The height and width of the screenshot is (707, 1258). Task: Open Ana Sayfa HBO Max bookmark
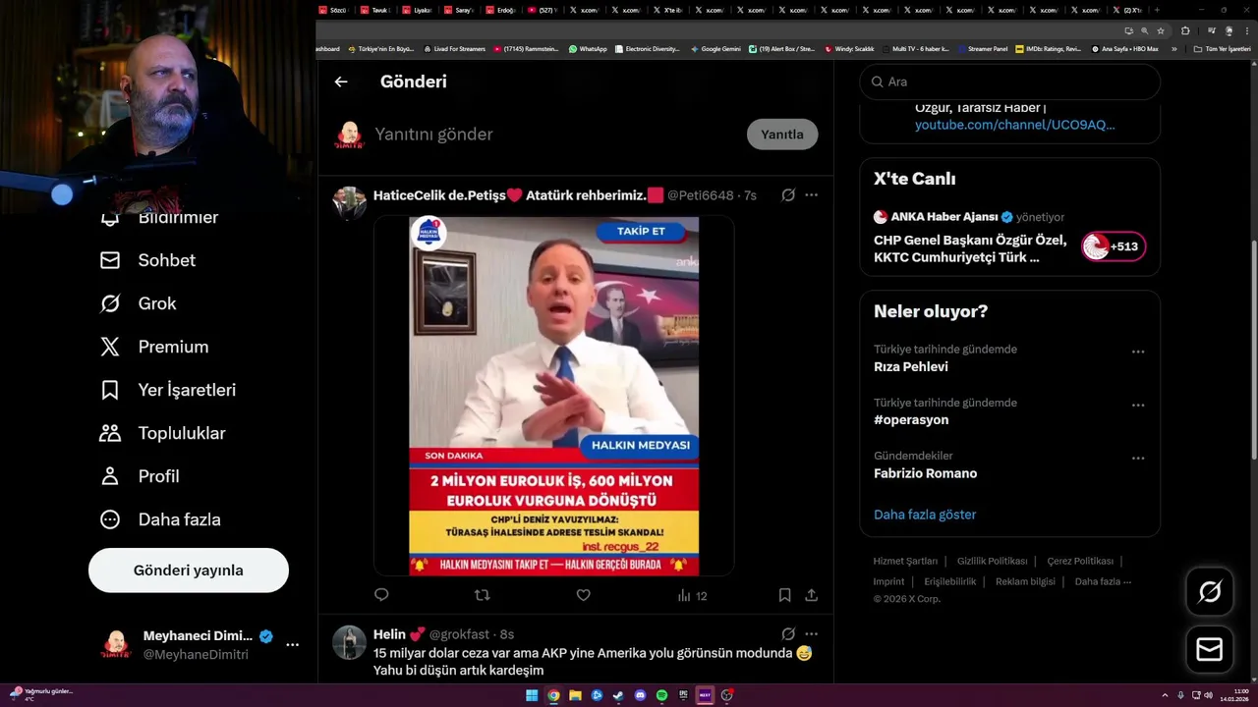1125,48
